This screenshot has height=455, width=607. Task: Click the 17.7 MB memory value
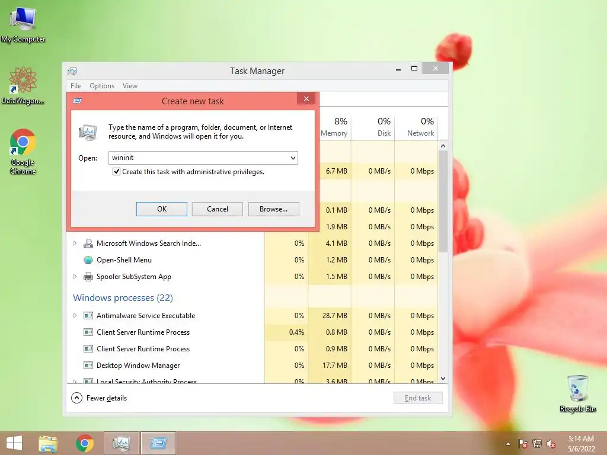pos(334,365)
